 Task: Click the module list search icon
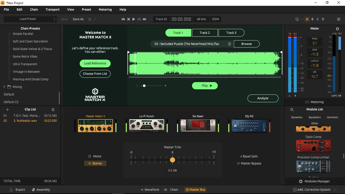pyautogui.click(x=292, y=110)
